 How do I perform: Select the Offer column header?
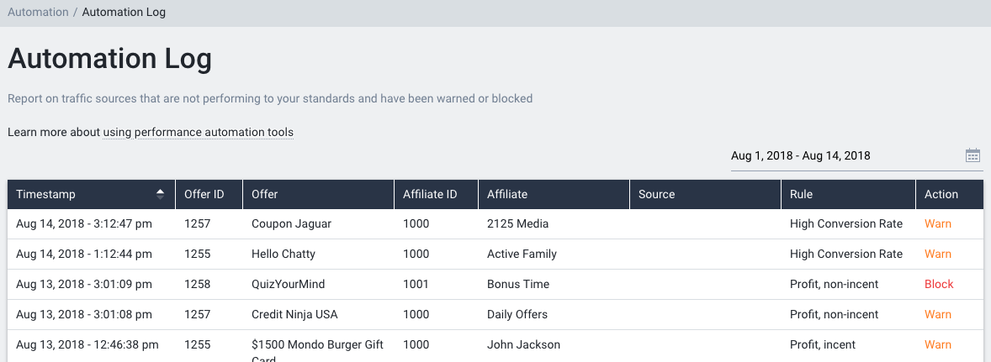tap(319, 194)
